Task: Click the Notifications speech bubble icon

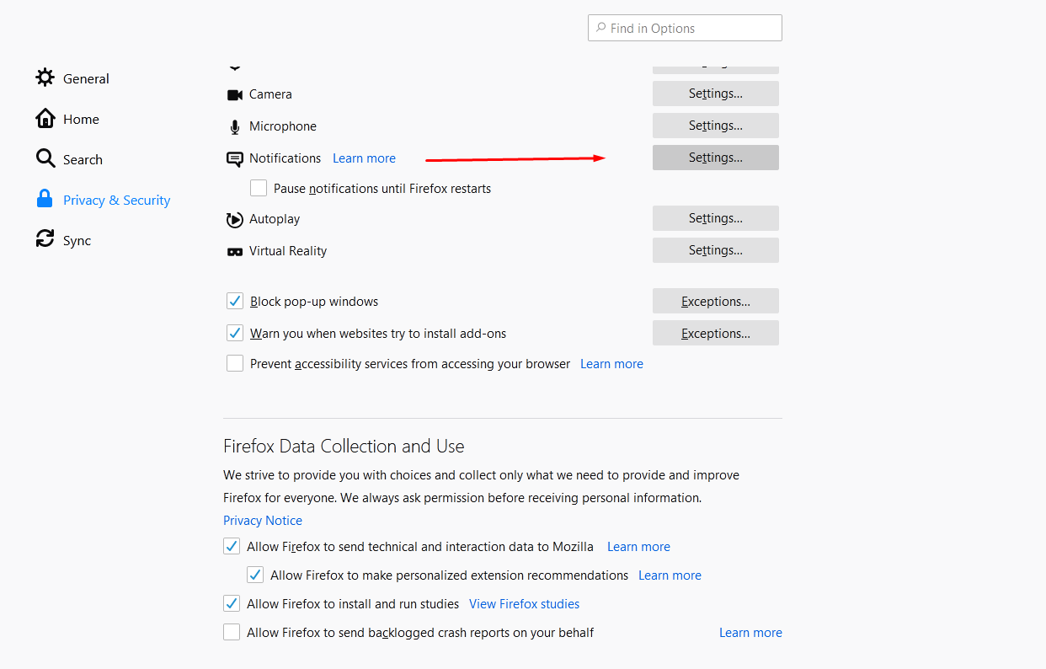Action: (x=234, y=158)
